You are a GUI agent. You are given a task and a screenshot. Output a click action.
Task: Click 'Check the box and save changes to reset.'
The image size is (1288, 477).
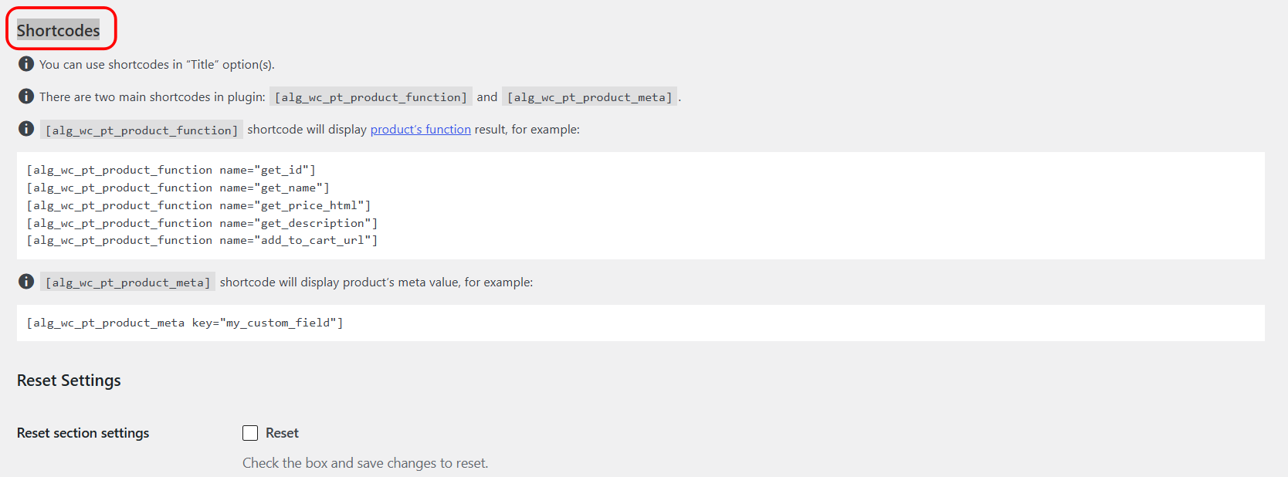pyautogui.click(x=365, y=463)
